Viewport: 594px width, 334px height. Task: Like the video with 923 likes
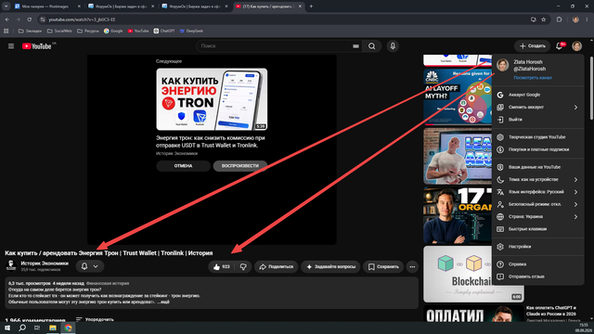(x=221, y=267)
